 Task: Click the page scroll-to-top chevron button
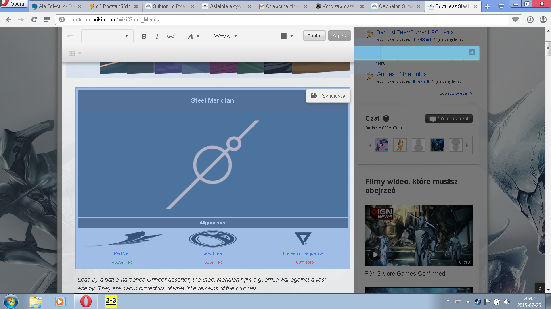[x=540, y=288]
